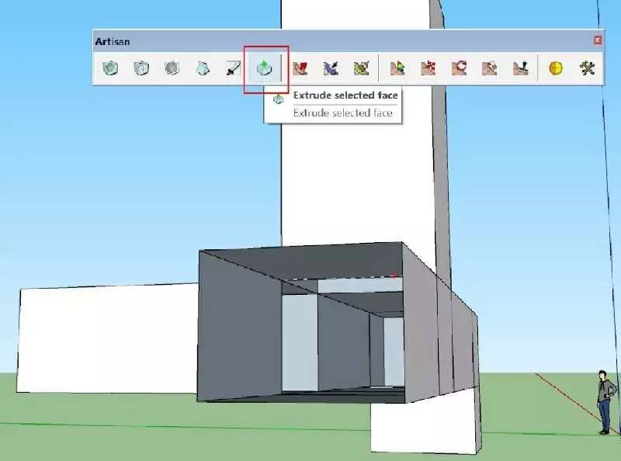Viewport: 621px width, 461px height.
Task: Select the Subdivide and Smooth tool
Action: [x=109, y=68]
